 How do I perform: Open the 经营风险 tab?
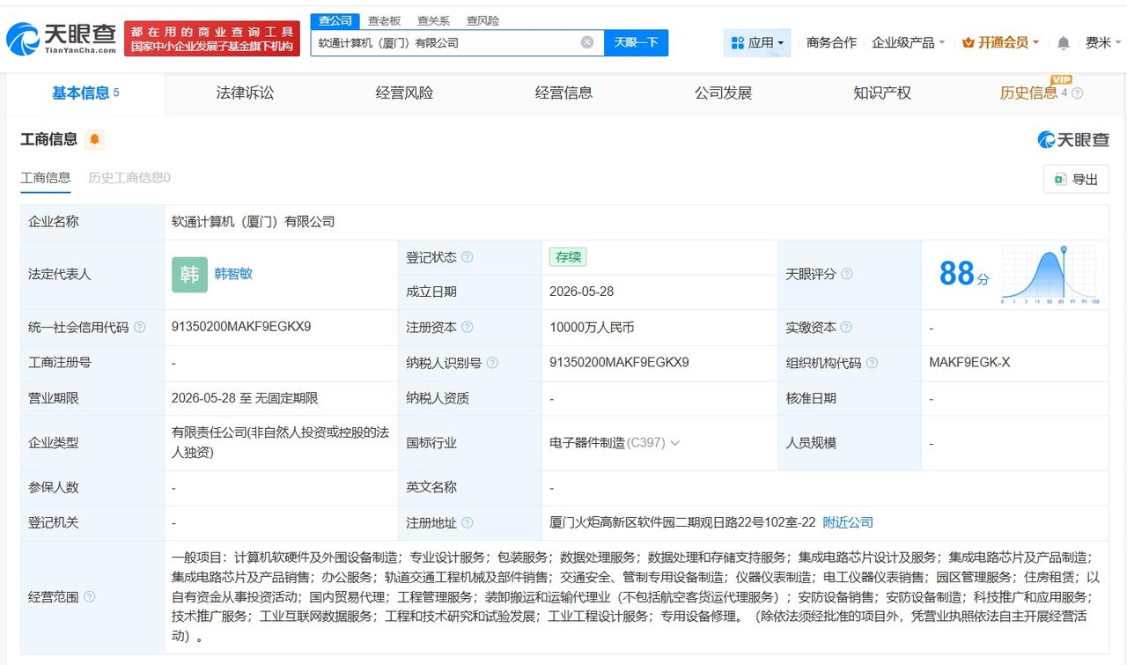coord(404,93)
